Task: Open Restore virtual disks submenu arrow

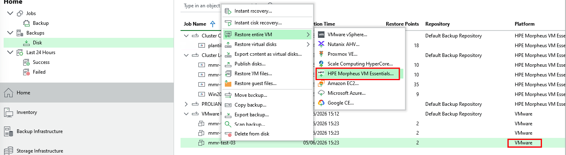Action: tap(308, 44)
